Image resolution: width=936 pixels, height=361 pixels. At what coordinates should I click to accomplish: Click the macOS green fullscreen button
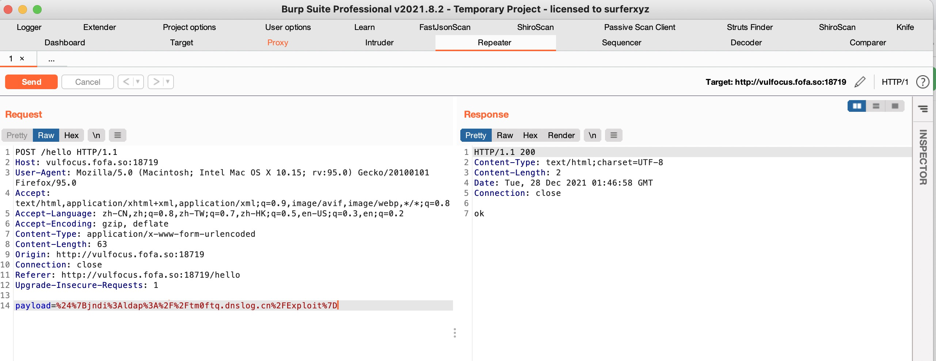37,9
